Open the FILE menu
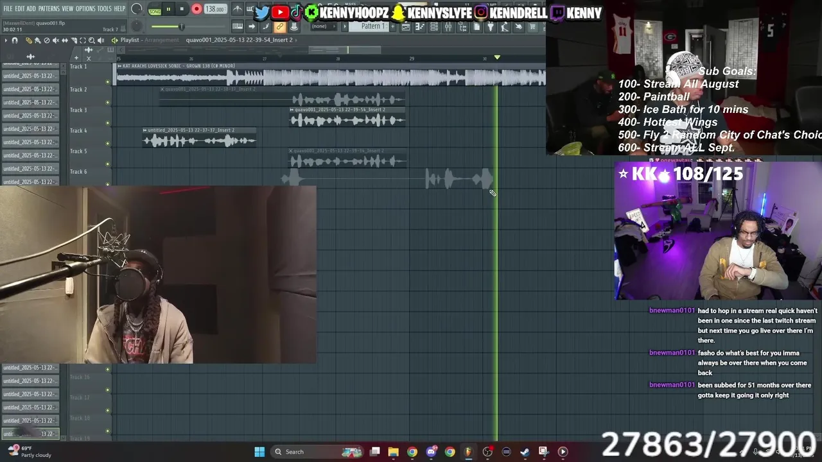The height and width of the screenshot is (462, 822). 8,8
